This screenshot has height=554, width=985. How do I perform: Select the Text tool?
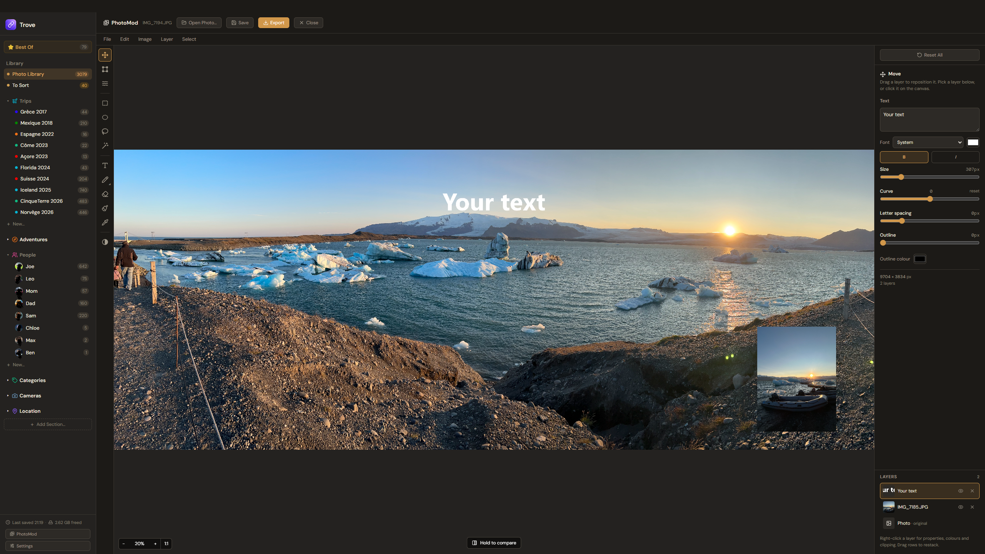coord(105,165)
